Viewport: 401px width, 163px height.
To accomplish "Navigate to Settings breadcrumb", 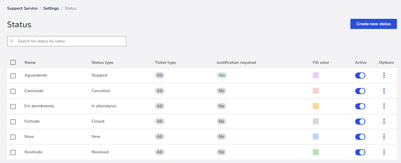I will (51, 8).
